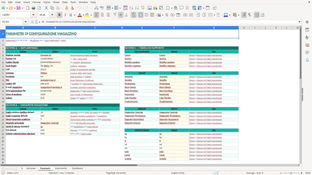Open Font Name dropdown list

pos(33,15)
